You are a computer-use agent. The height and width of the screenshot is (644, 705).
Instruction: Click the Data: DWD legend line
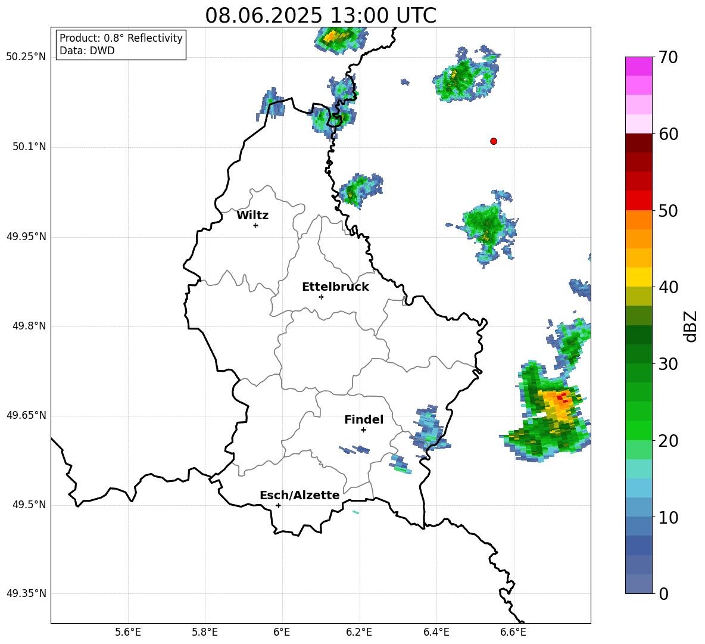pos(87,51)
